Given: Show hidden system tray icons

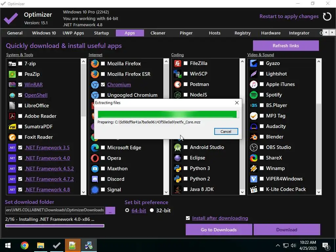Looking at the screenshot, I should pyautogui.click(x=278, y=245).
